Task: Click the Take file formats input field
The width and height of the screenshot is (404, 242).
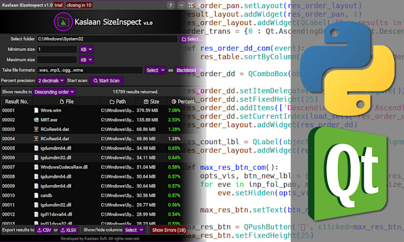Action: click(90, 70)
